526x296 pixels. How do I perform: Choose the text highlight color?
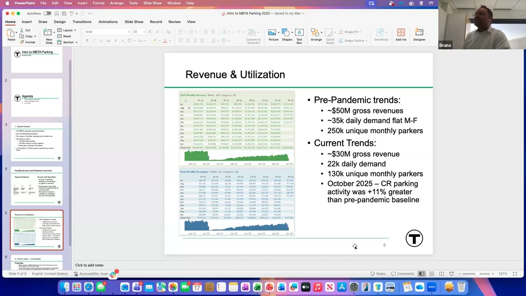(155, 40)
